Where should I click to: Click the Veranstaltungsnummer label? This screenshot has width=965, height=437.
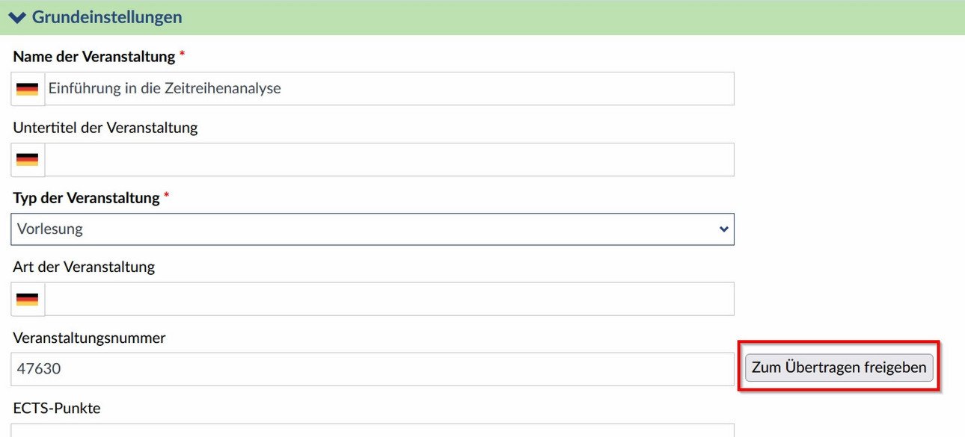coord(89,338)
